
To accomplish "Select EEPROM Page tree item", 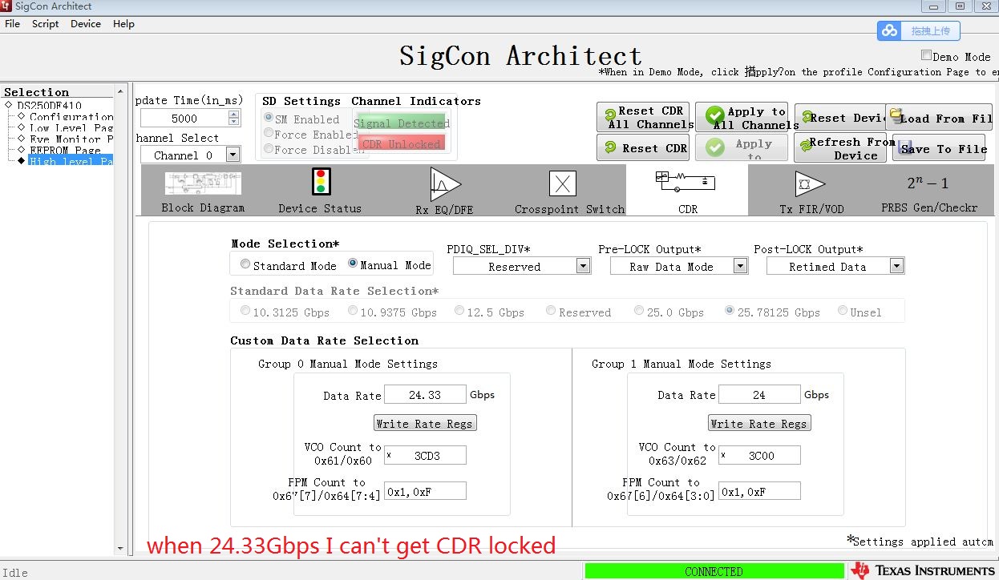I will (x=65, y=150).
